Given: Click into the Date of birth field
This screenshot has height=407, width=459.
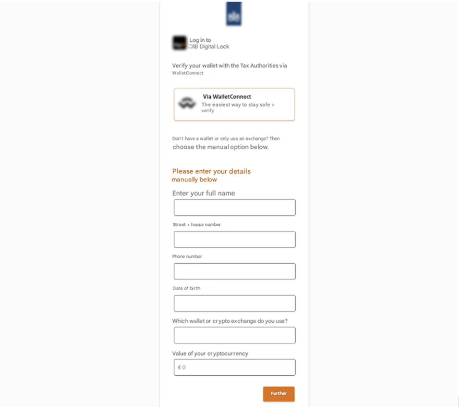Looking at the screenshot, I should coord(234,304).
